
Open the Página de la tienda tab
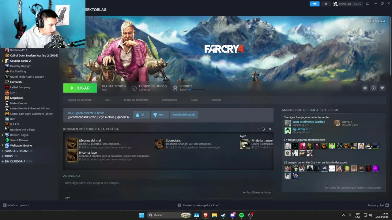(79, 100)
